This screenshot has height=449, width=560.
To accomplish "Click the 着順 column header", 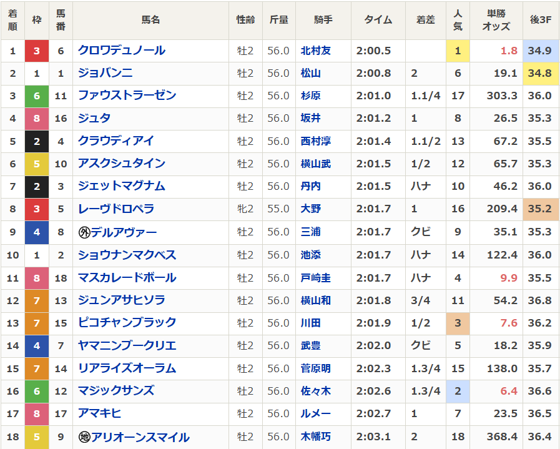I will 12,20.
